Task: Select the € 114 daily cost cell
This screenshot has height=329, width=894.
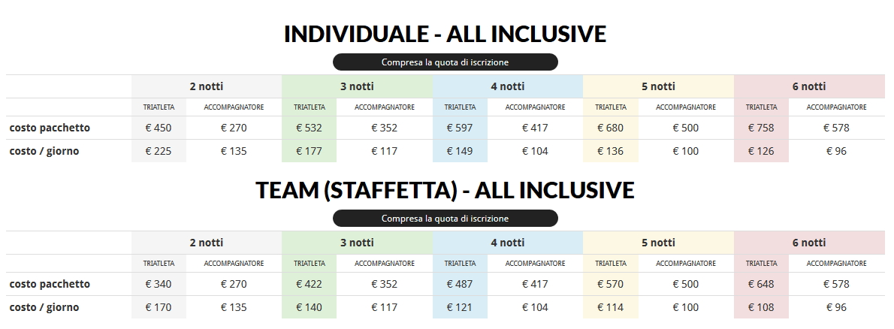Action: 610,307
